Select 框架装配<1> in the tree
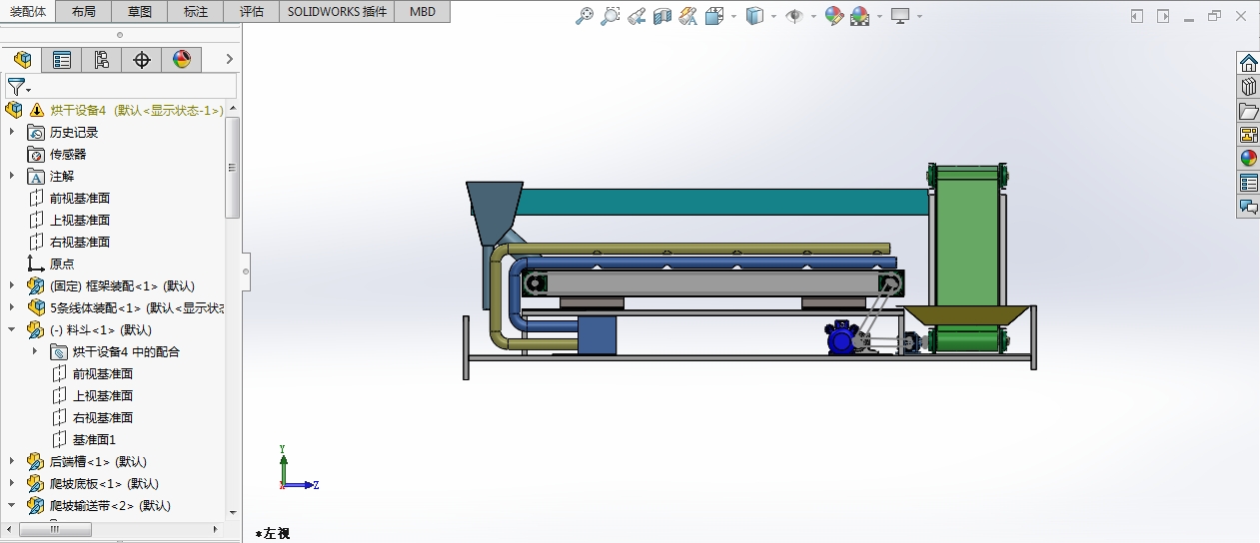This screenshot has height=543, width=1260. coord(122,285)
